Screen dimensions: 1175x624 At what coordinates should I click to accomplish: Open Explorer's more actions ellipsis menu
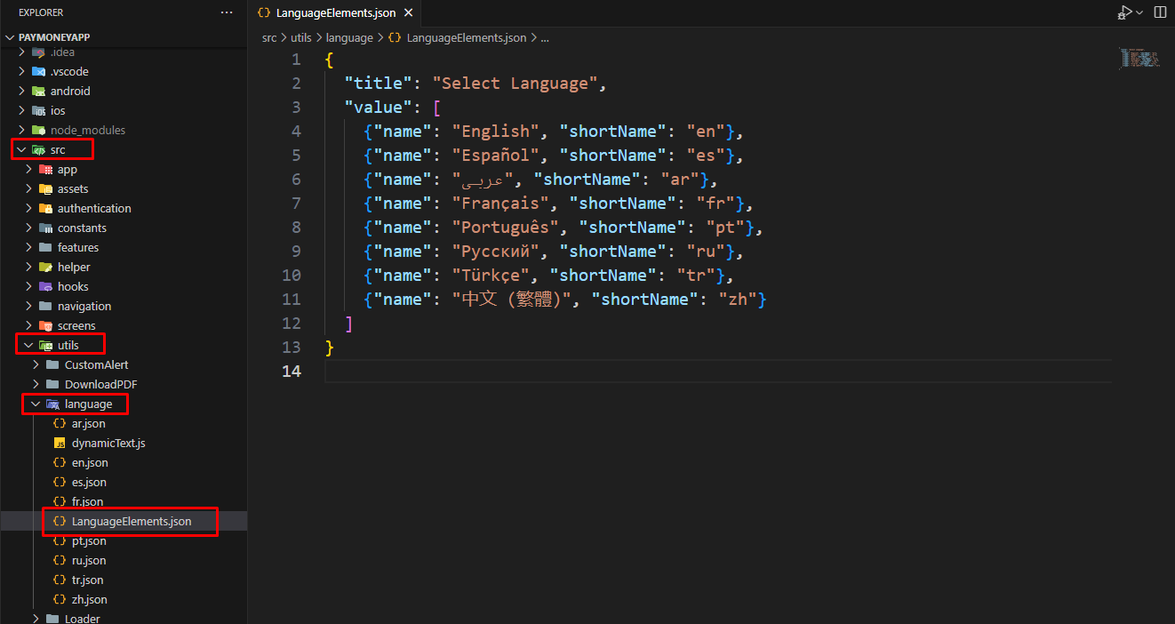pos(227,12)
